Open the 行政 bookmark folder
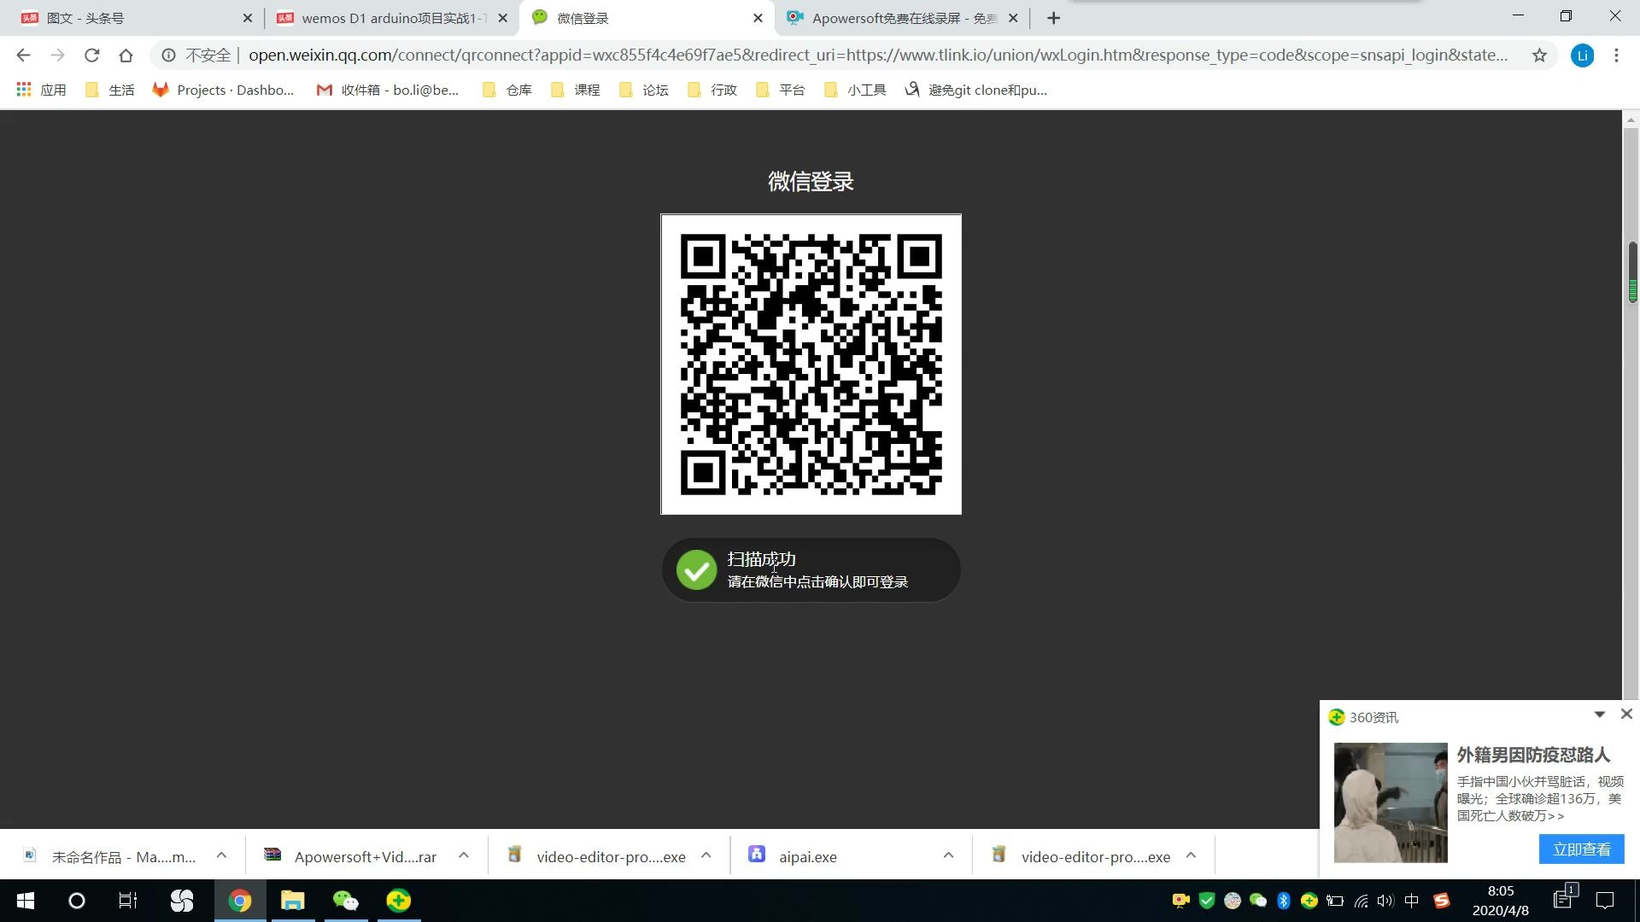The width and height of the screenshot is (1640, 922). pyautogui.click(x=712, y=90)
